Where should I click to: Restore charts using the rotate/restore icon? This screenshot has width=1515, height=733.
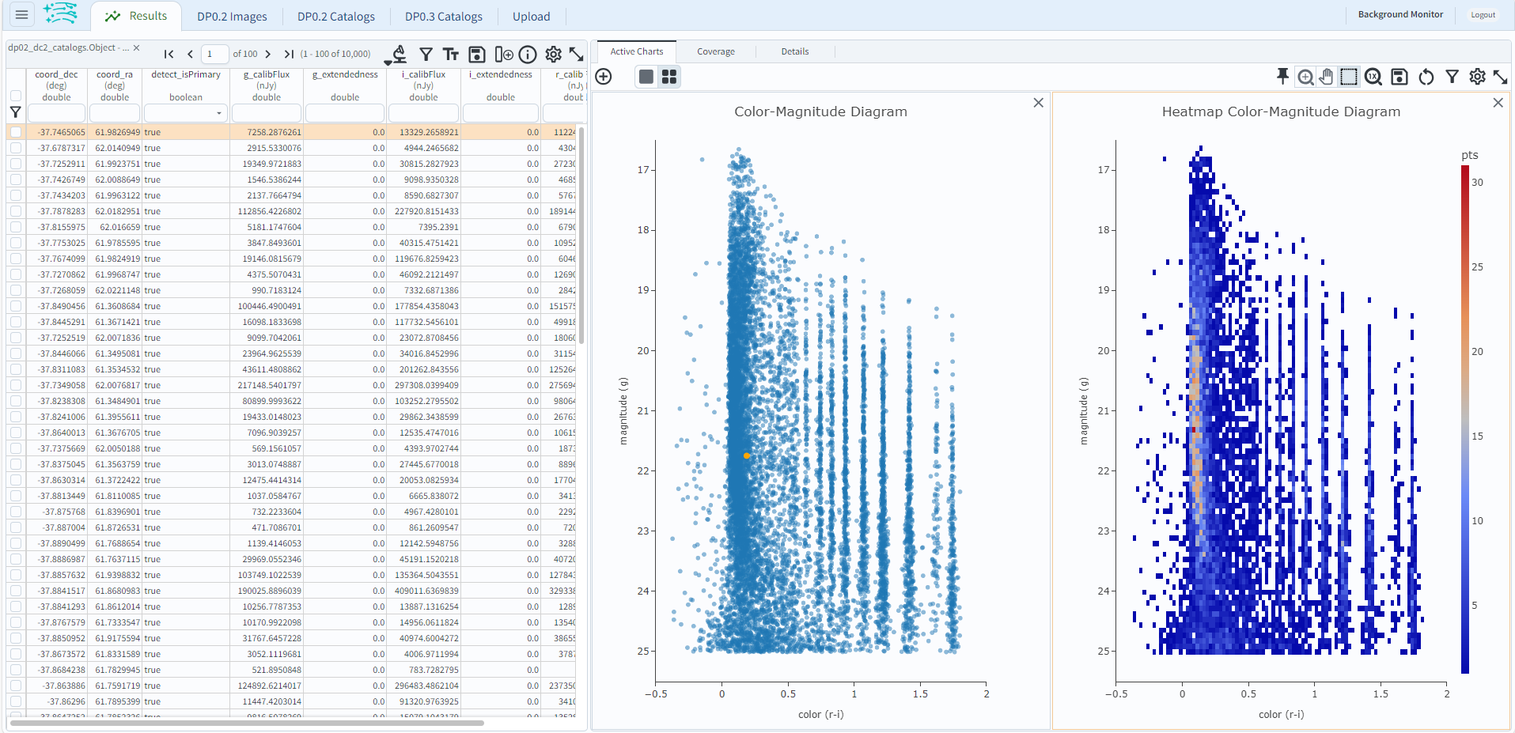1426,77
